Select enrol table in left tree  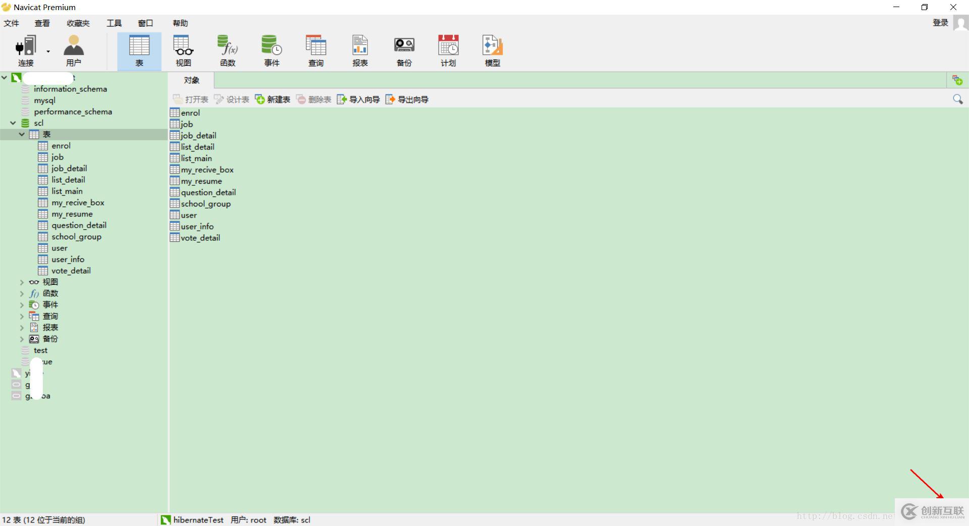point(61,146)
